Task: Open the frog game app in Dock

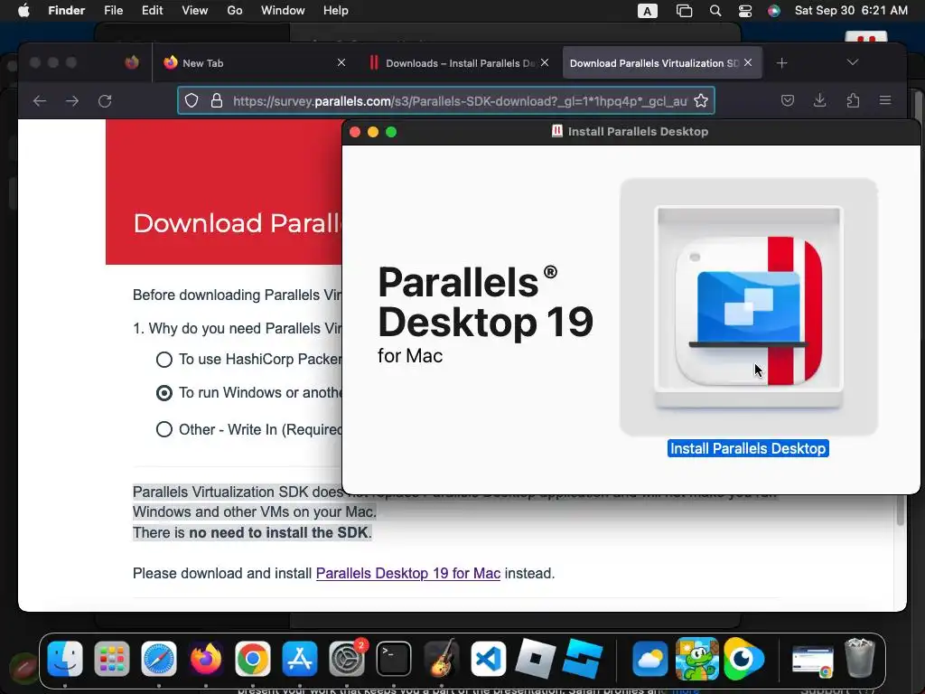Action: [x=696, y=658]
